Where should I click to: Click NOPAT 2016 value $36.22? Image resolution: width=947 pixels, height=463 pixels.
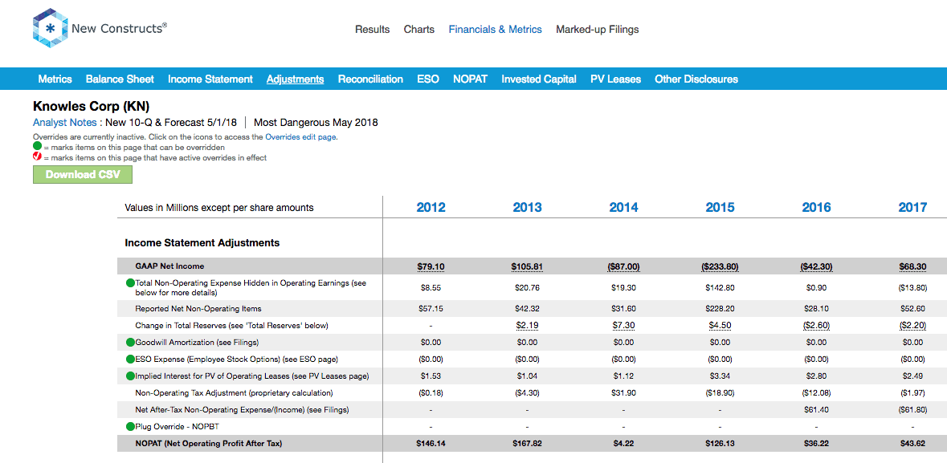(x=817, y=444)
